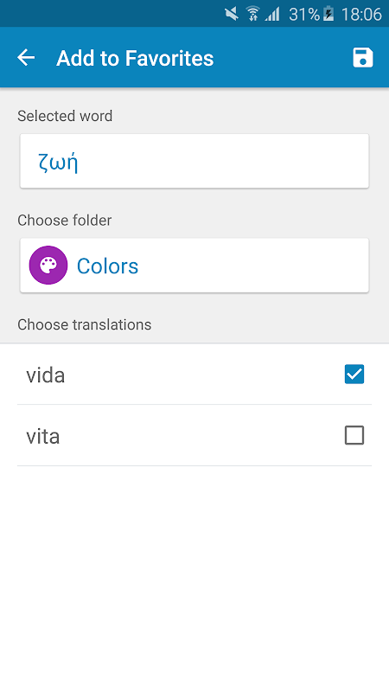Click the Selected word label

[65, 116]
